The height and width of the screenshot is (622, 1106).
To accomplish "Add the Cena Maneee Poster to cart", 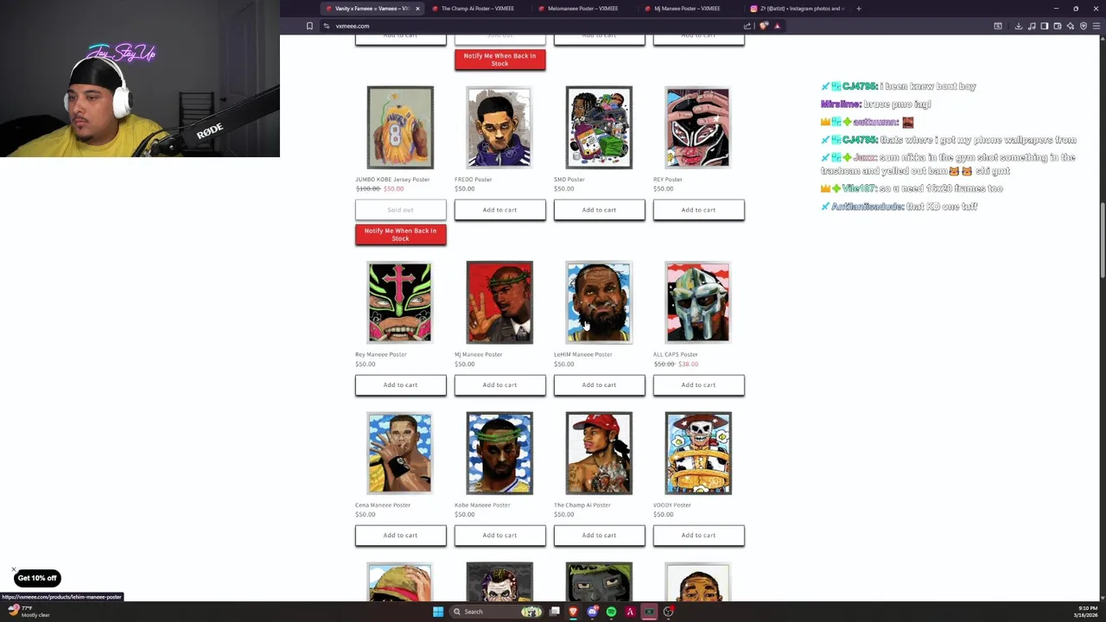I will (x=400, y=535).
